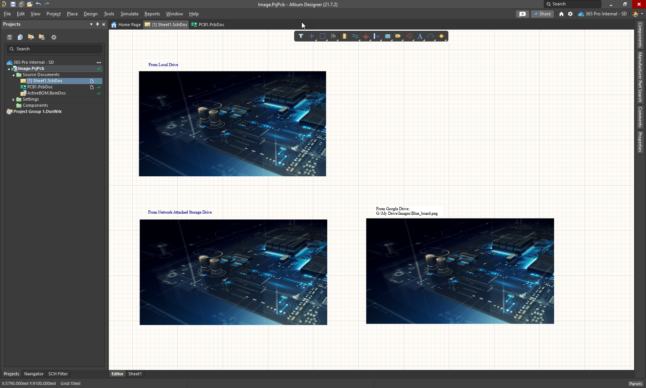The image size is (646, 388).
Task: Select the Google Drive board image
Action: (460, 271)
